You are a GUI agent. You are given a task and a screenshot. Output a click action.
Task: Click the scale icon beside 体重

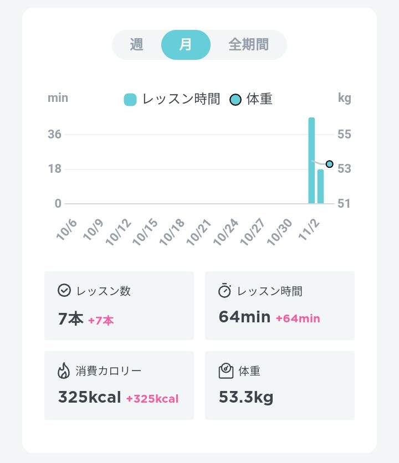click(x=226, y=371)
